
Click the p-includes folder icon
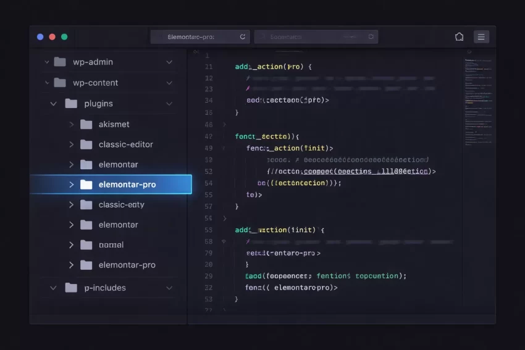tap(71, 288)
